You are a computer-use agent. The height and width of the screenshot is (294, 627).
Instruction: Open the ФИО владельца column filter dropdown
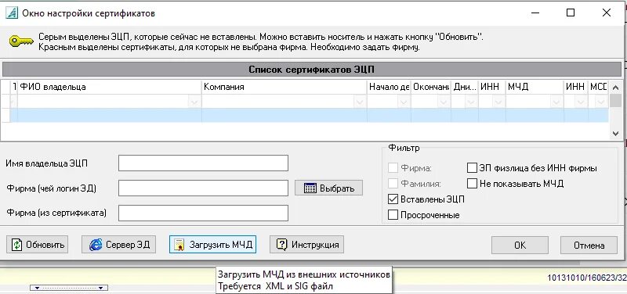coord(194,102)
